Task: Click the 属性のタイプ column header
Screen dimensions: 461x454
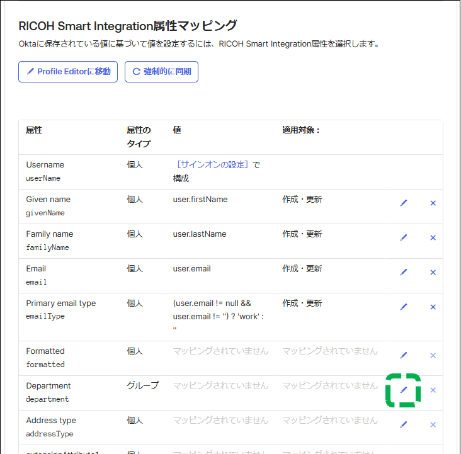Action: coord(139,137)
